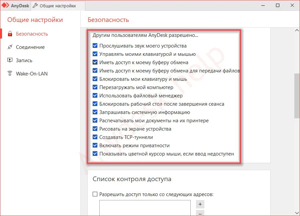
Task: Toggle Блокировать мои клавиатуру и мышь checkbox
Action: coord(95,79)
